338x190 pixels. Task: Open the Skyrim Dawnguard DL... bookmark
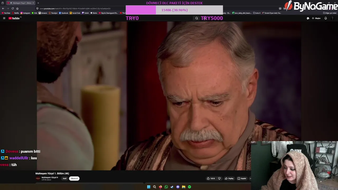pos(109,13)
